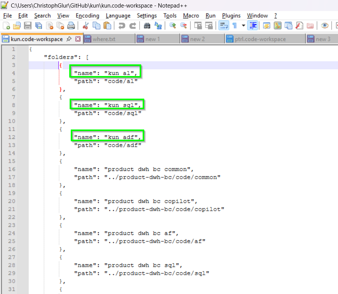Open the Replace dialog icon
The width and height of the screenshot is (338, 294).
158,26
